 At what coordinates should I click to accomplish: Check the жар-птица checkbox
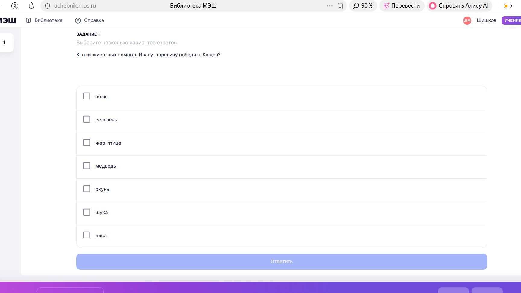(87, 143)
